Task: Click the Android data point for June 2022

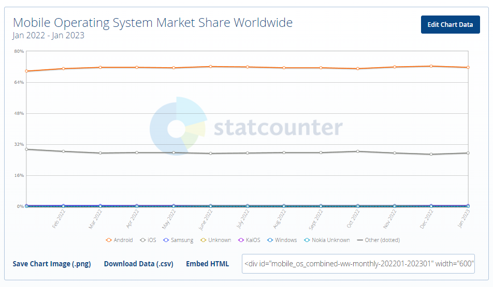Action: [x=210, y=67]
